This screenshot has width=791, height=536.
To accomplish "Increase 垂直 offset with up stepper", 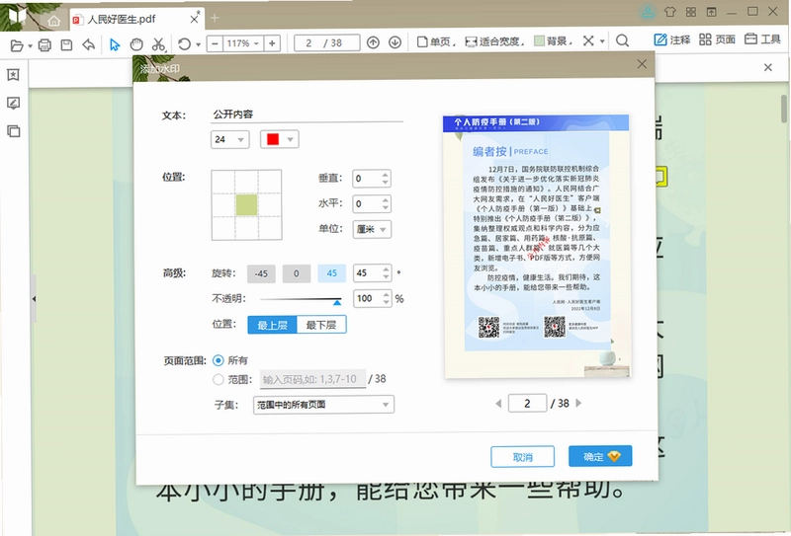I will (386, 175).
